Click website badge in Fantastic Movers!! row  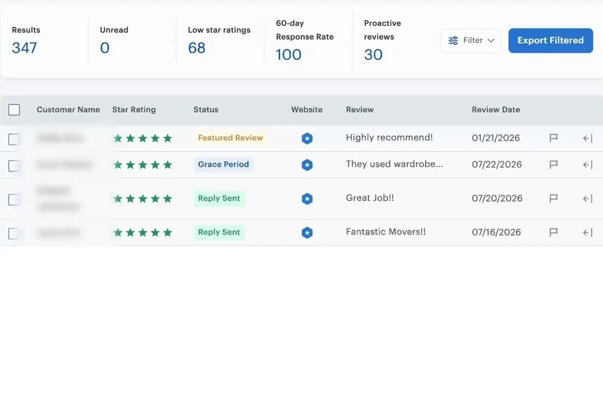pyautogui.click(x=307, y=232)
